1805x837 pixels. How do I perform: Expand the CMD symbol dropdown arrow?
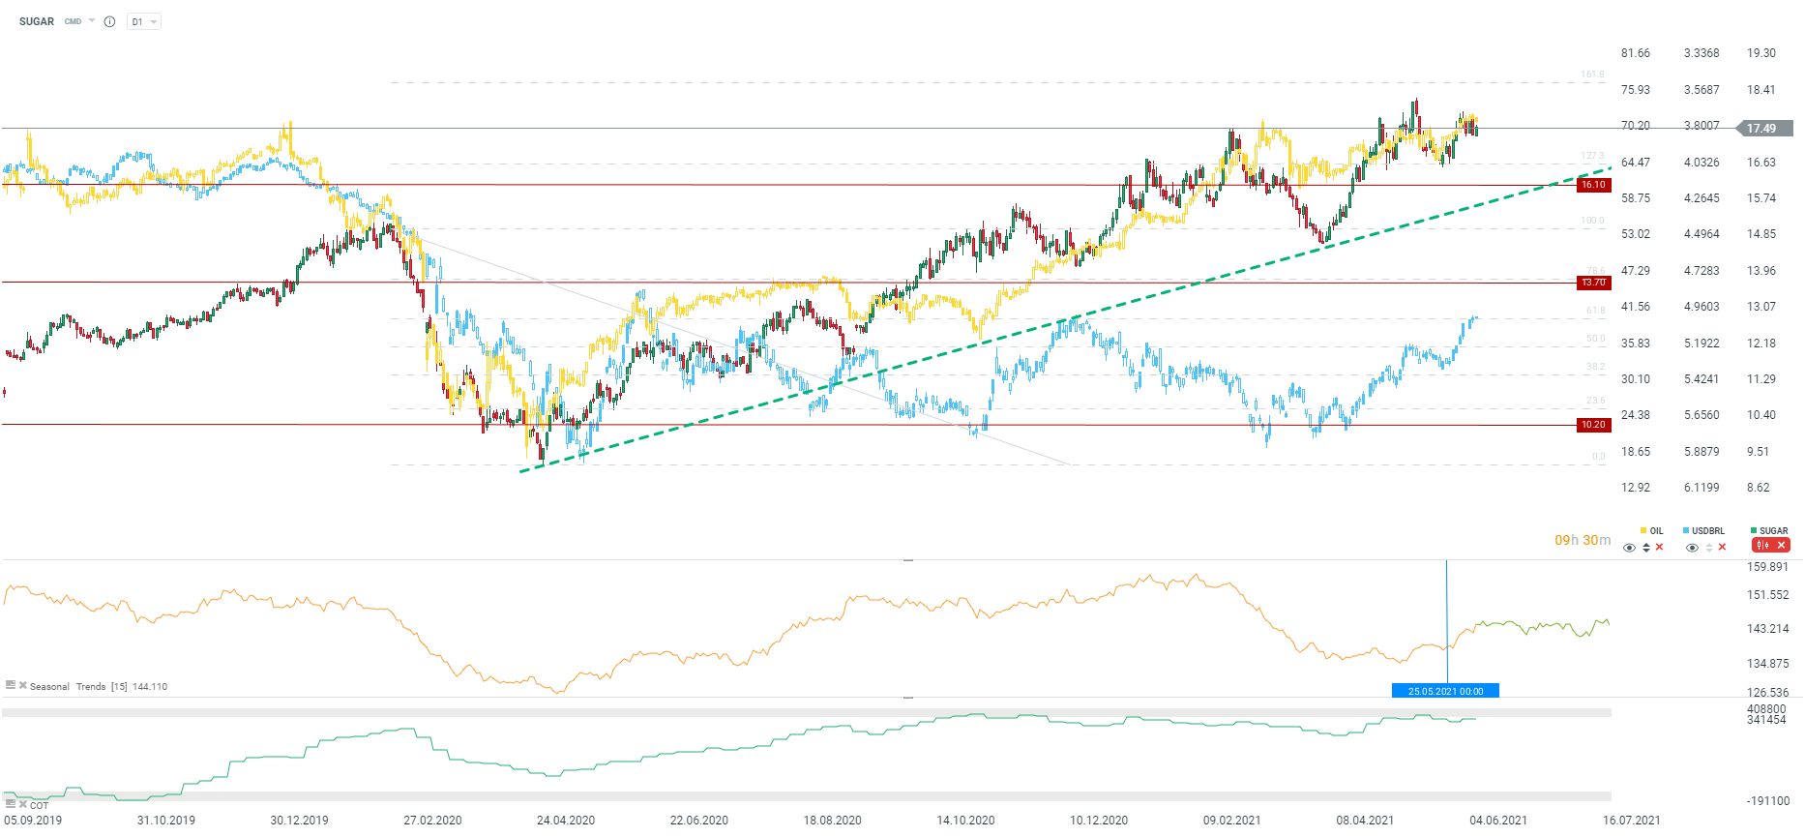click(92, 20)
